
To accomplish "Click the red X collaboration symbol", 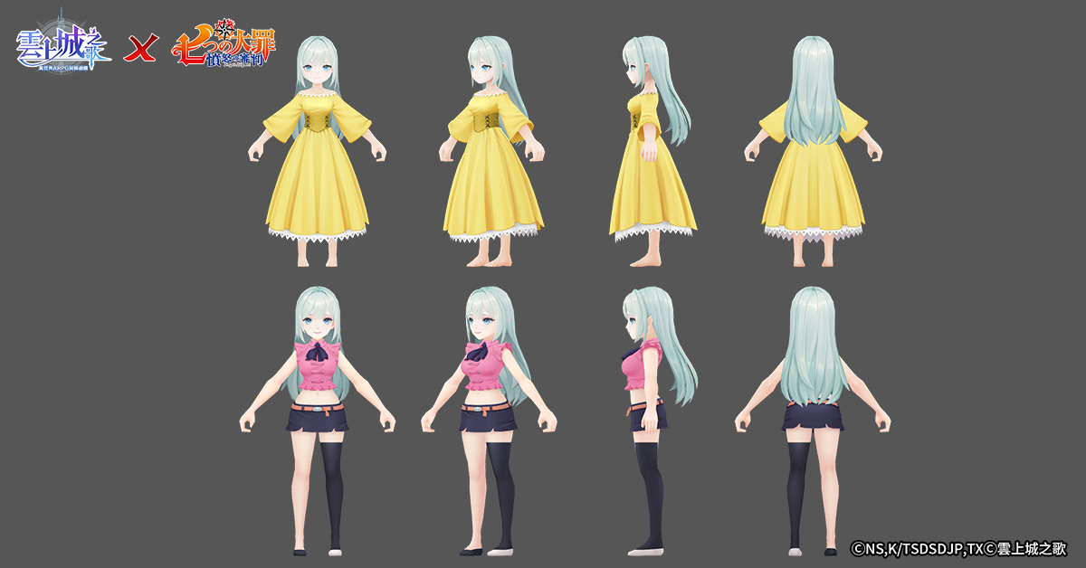I will [x=140, y=48].
